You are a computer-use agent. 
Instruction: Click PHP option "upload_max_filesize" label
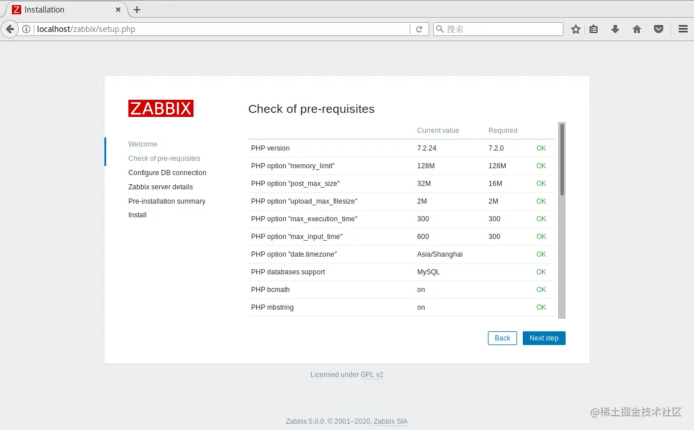click(x=304, y=201)
